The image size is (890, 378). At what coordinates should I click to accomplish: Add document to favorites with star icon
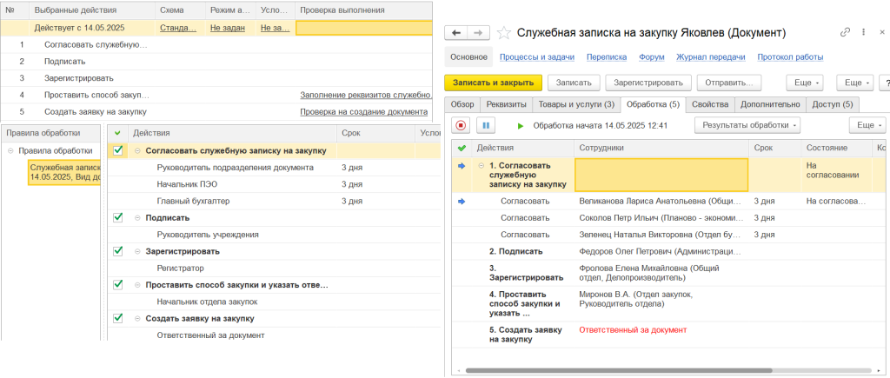[503, 33]
